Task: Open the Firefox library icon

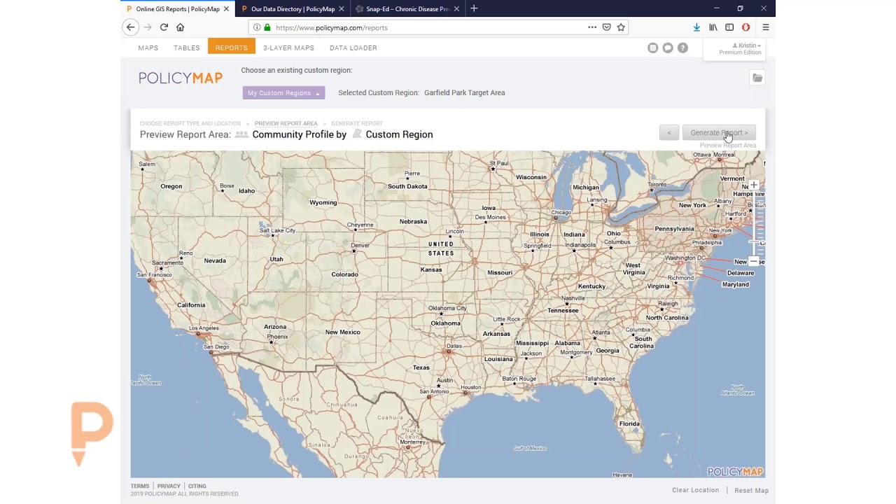Action: (x=713, y=27)
